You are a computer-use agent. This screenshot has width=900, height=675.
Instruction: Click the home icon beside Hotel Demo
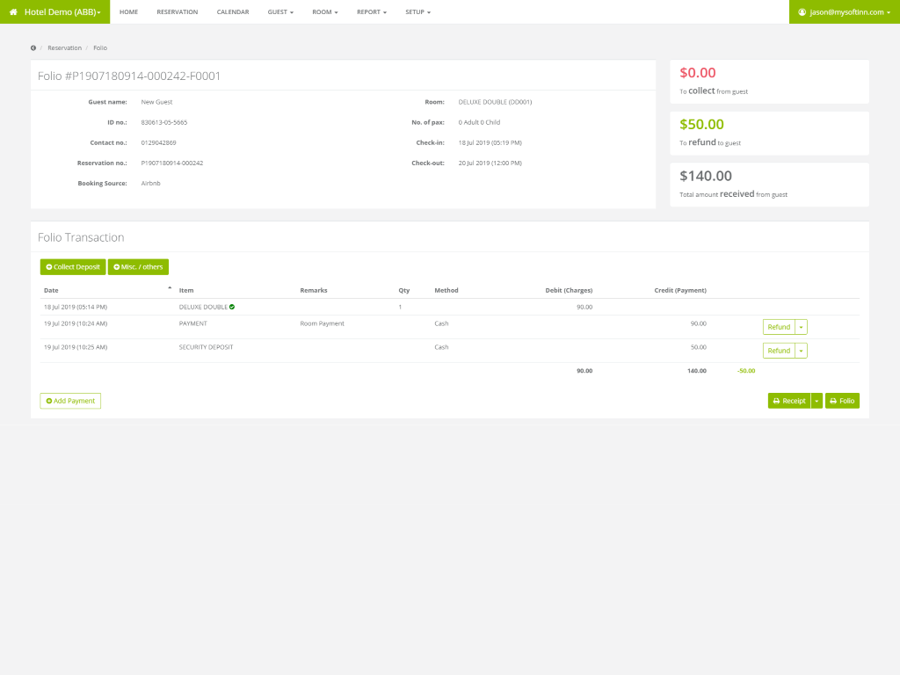[13, 12]
